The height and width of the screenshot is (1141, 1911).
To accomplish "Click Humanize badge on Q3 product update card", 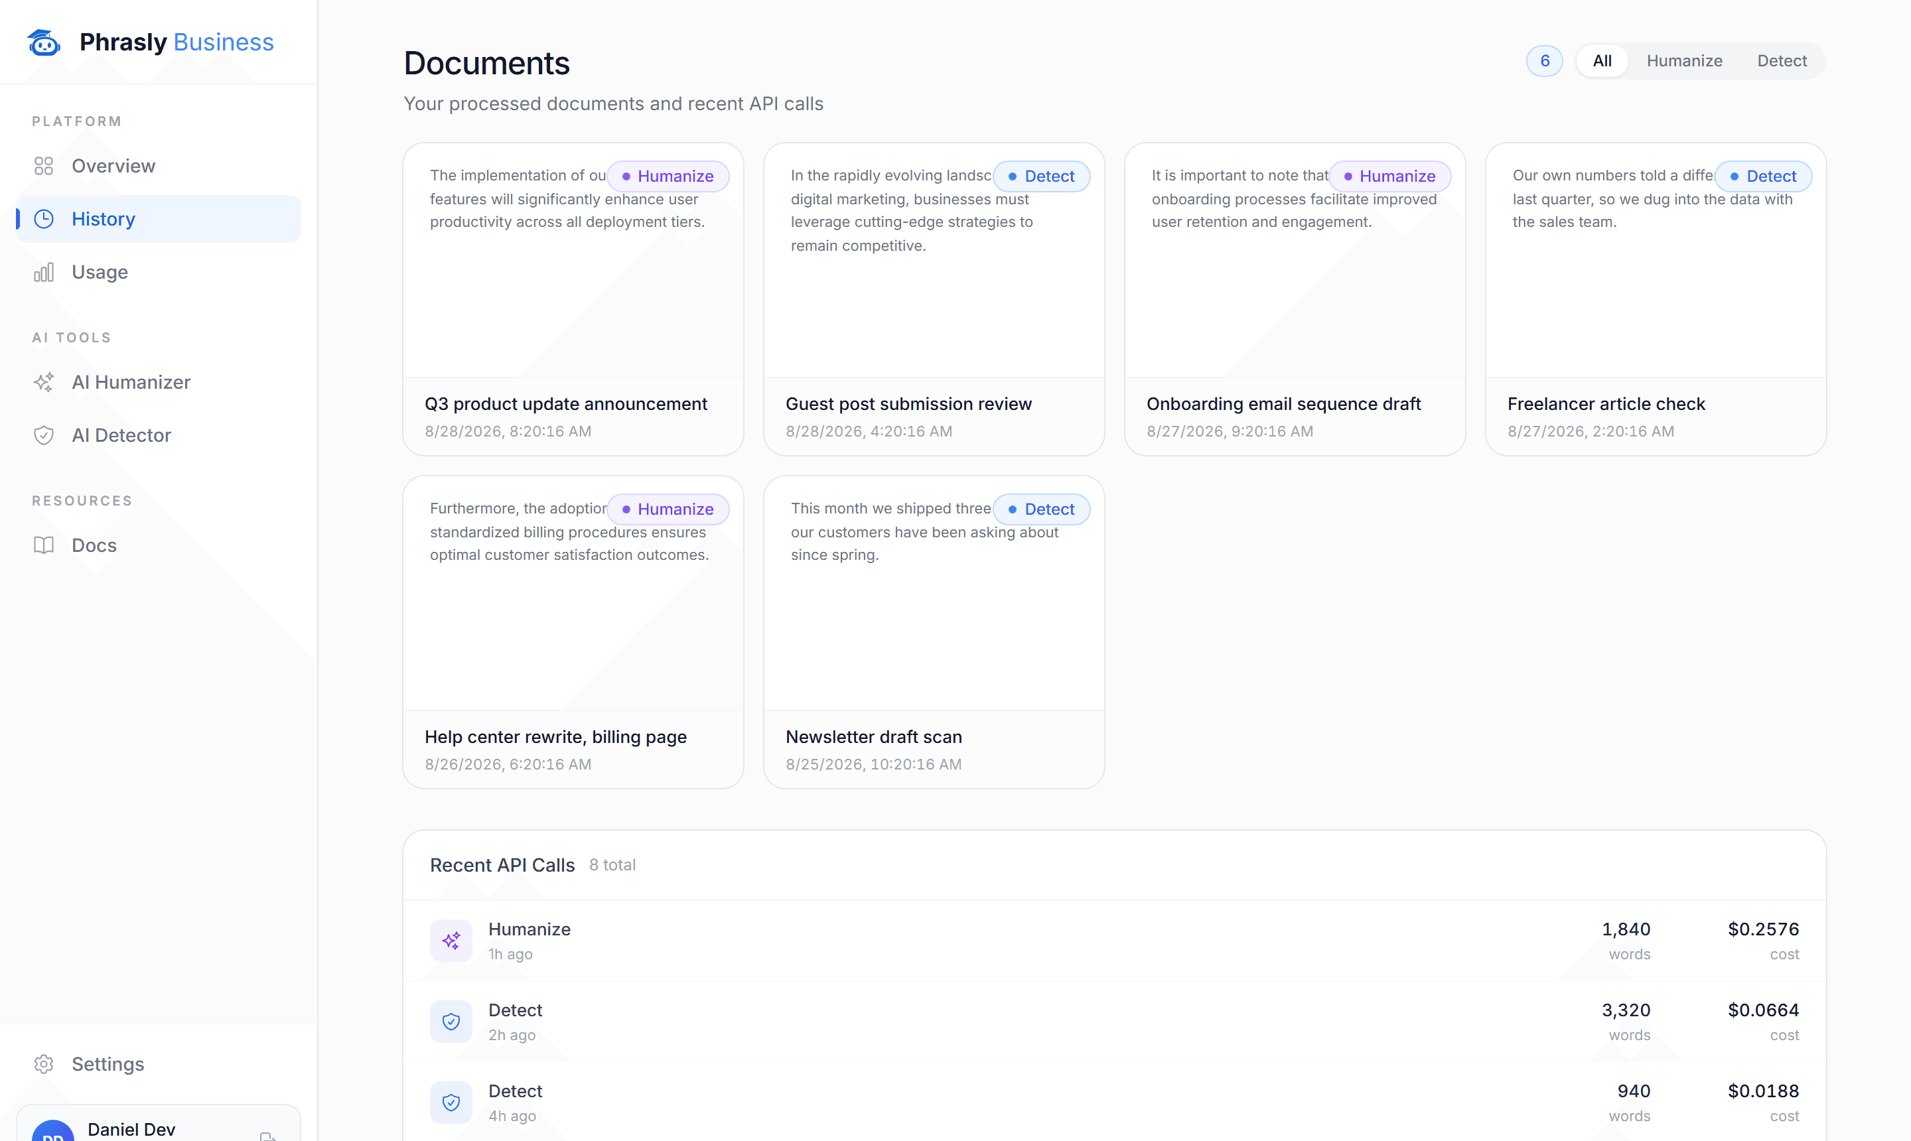I will click(668, 176).
